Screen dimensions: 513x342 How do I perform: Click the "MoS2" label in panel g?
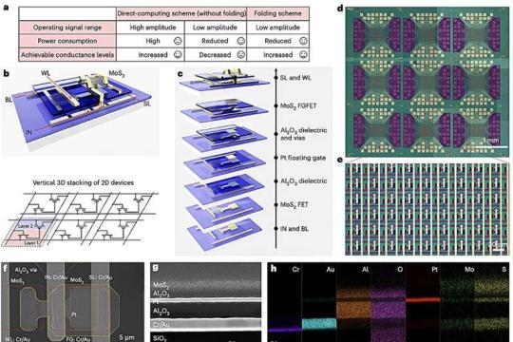(161, 285)
